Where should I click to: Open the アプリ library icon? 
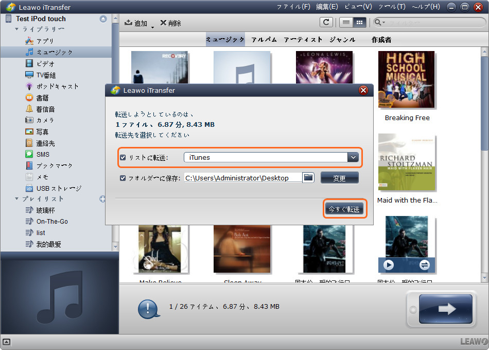pos(29,41)
